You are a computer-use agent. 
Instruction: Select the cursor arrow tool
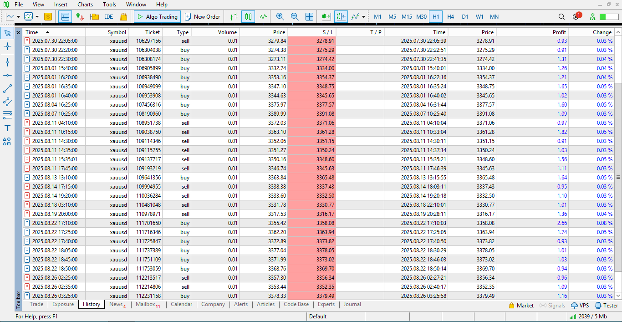click(7, 33)
